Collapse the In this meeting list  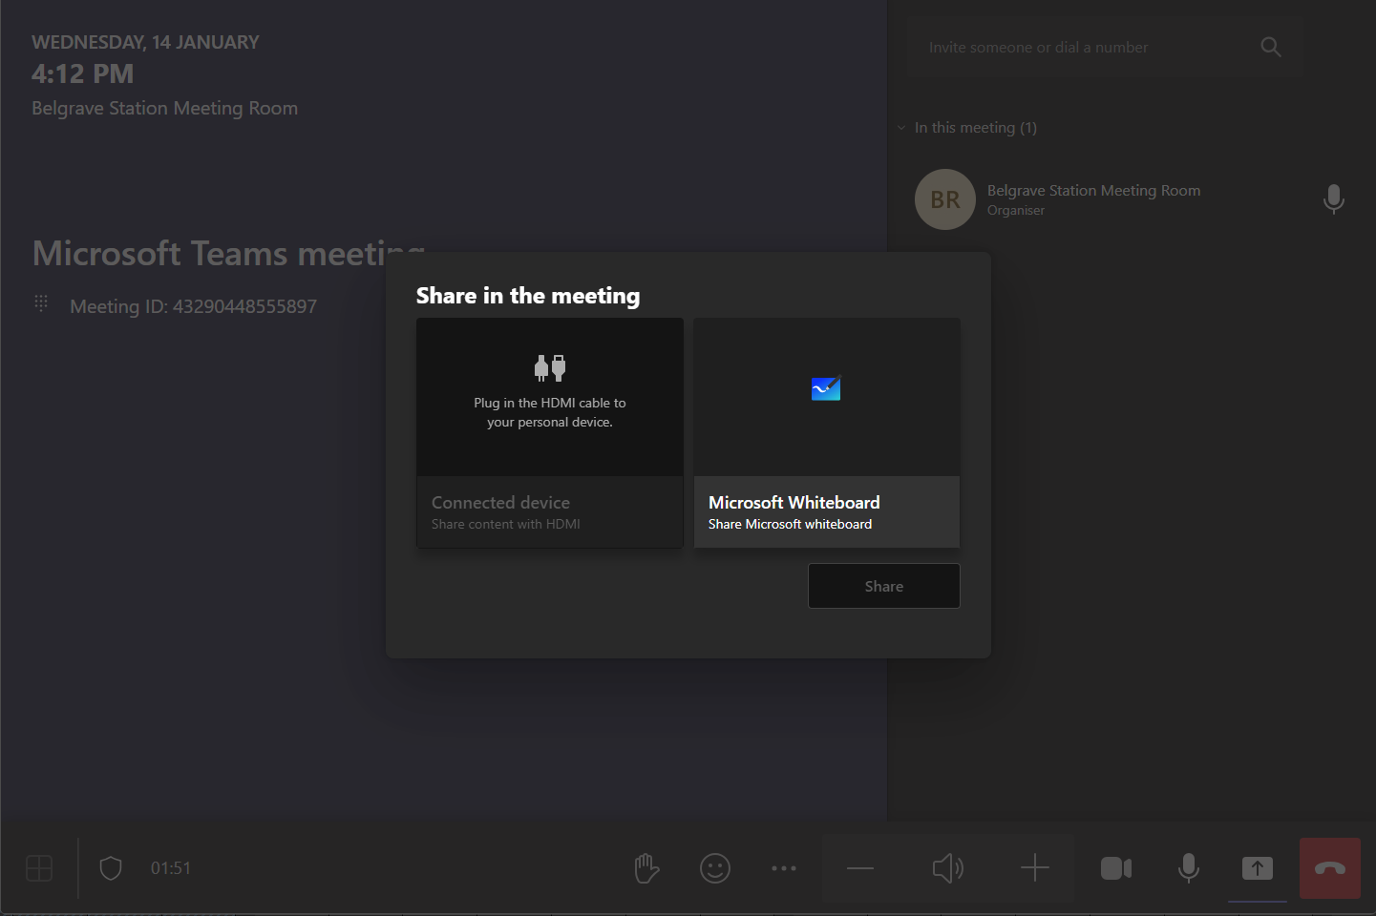click(x=901, y=128)
